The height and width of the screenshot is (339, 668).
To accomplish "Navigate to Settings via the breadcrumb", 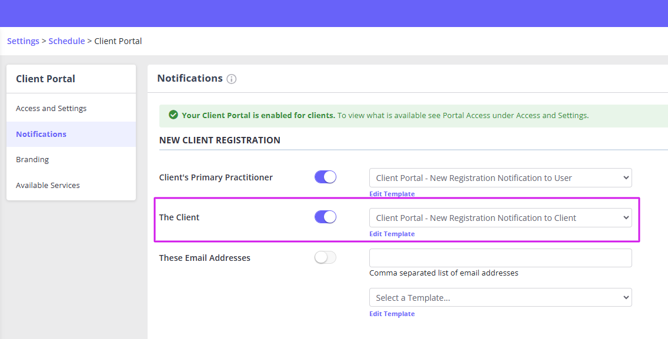I will pyautogui.click(x=23, y=41).
